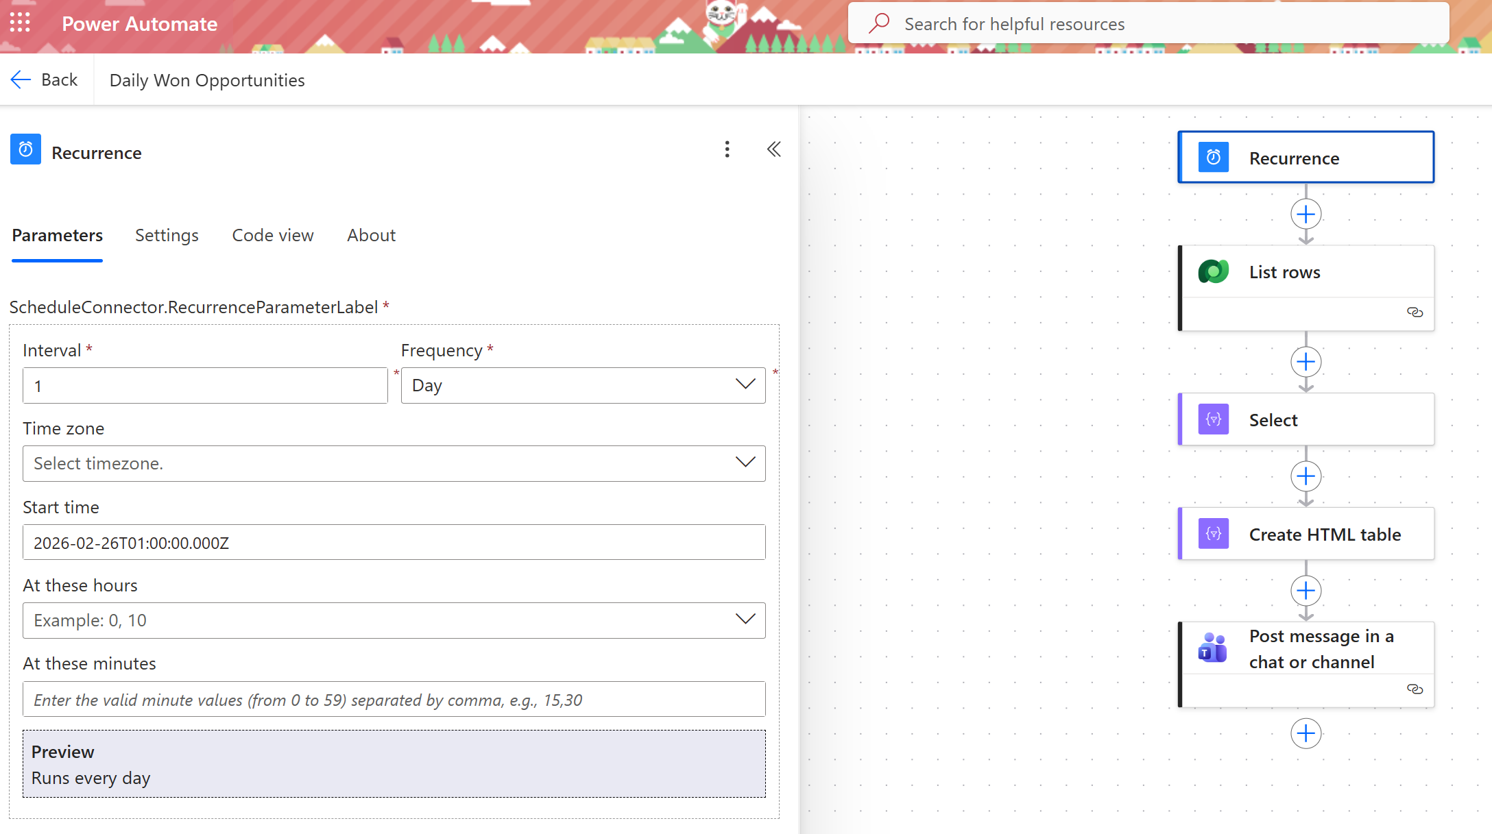Screen dimensions: 1492x834
Task: Open the Code view tab
Action: (x=272, y=235)
